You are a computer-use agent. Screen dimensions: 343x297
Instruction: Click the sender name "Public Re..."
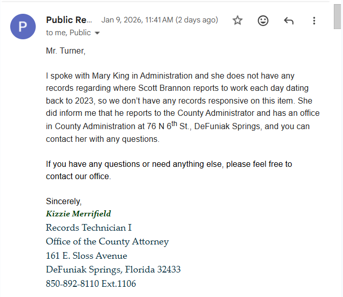[x=69, y=20]
